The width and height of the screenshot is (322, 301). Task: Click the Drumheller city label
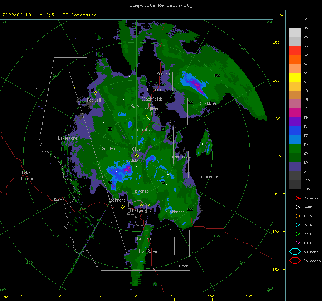pyautogui.click(x=210, y=176)
